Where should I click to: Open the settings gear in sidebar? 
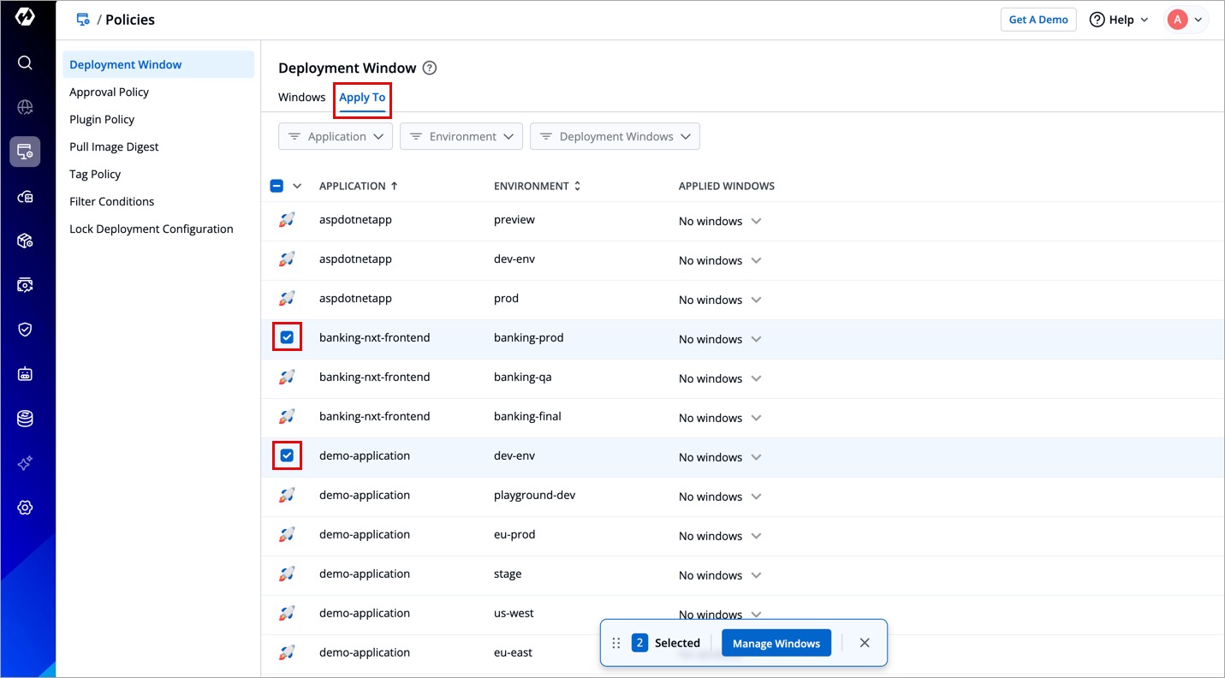(25, 508)
